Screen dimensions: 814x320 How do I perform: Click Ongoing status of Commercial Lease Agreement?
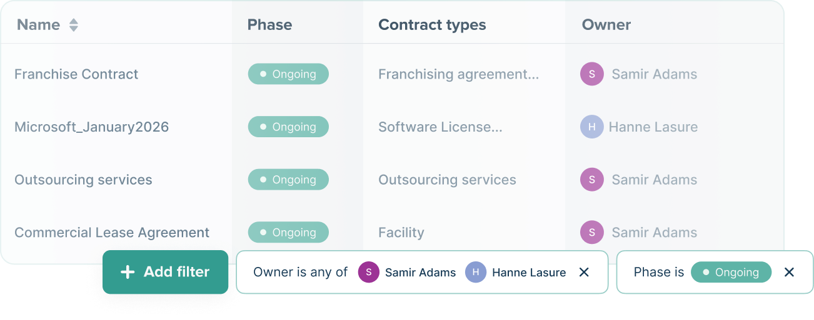[x=288, y=233]
